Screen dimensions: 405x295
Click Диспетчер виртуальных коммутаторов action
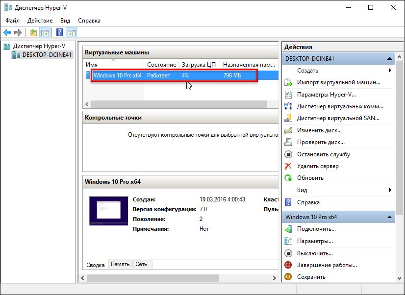tap(340, 106)
